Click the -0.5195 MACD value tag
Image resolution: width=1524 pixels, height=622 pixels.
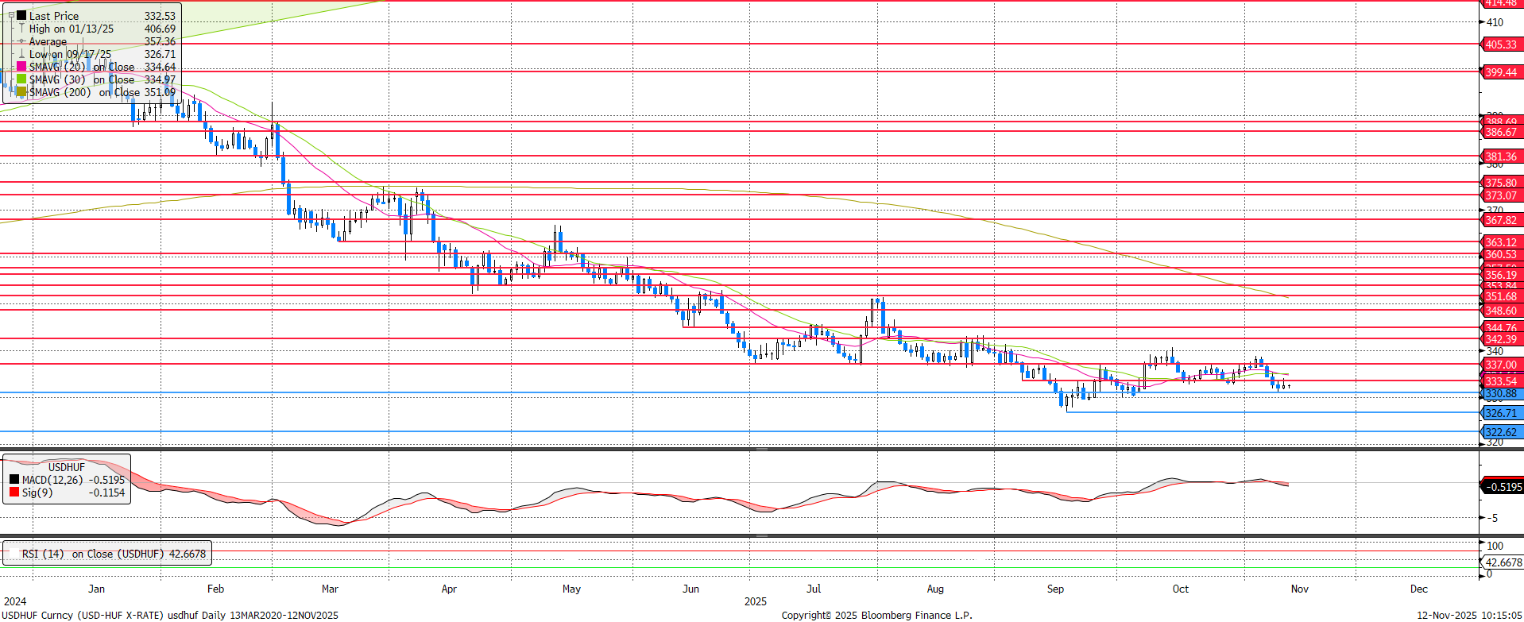[1502, 487]
